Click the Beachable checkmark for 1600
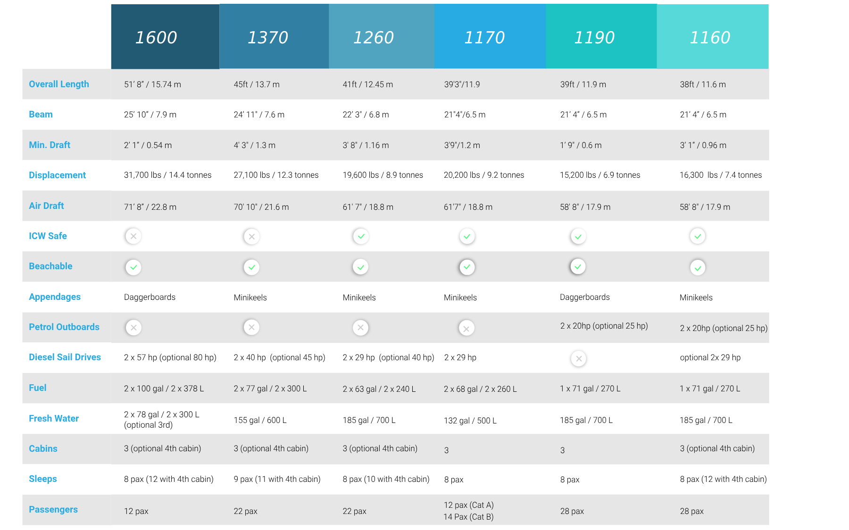The image size is (849, 530). pos(133,267)
